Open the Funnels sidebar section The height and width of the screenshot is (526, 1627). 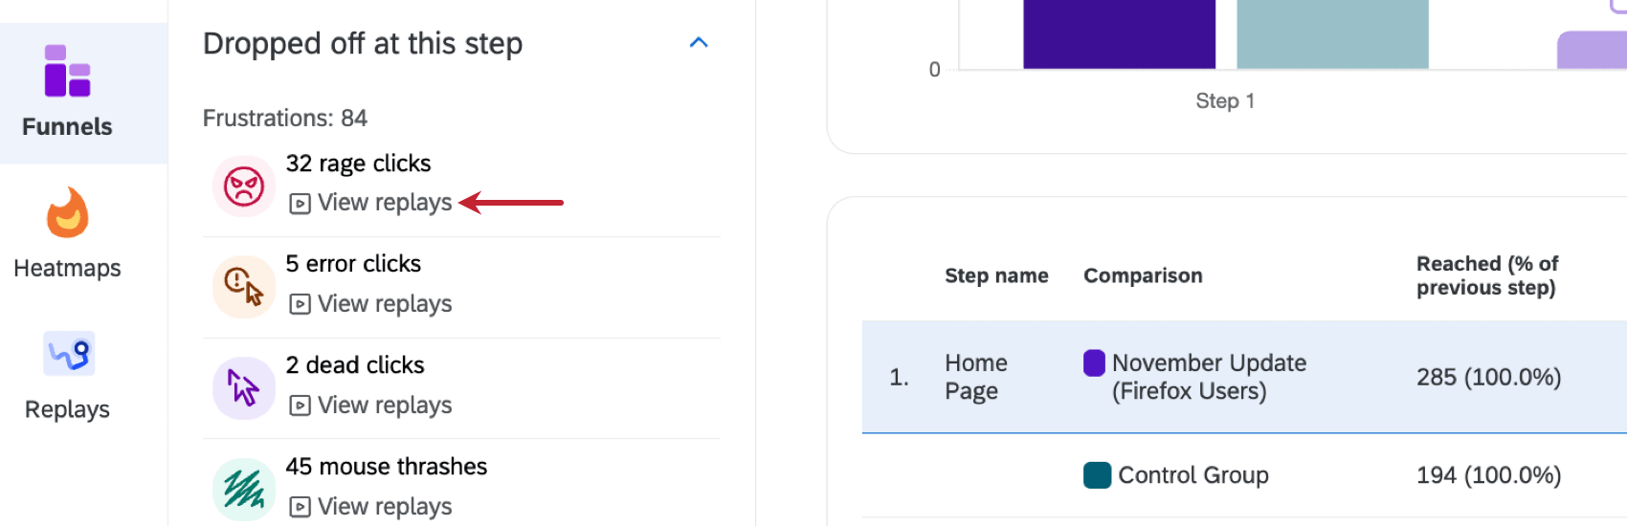pos(67,93)
